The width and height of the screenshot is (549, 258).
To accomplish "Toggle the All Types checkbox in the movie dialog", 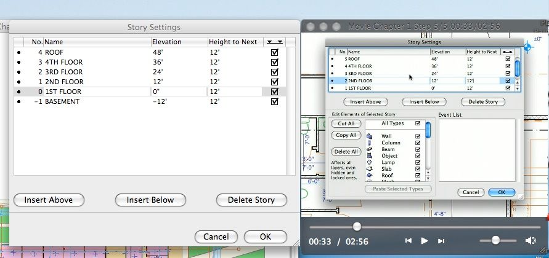I will pyautogui.click(x=418, y=123).
